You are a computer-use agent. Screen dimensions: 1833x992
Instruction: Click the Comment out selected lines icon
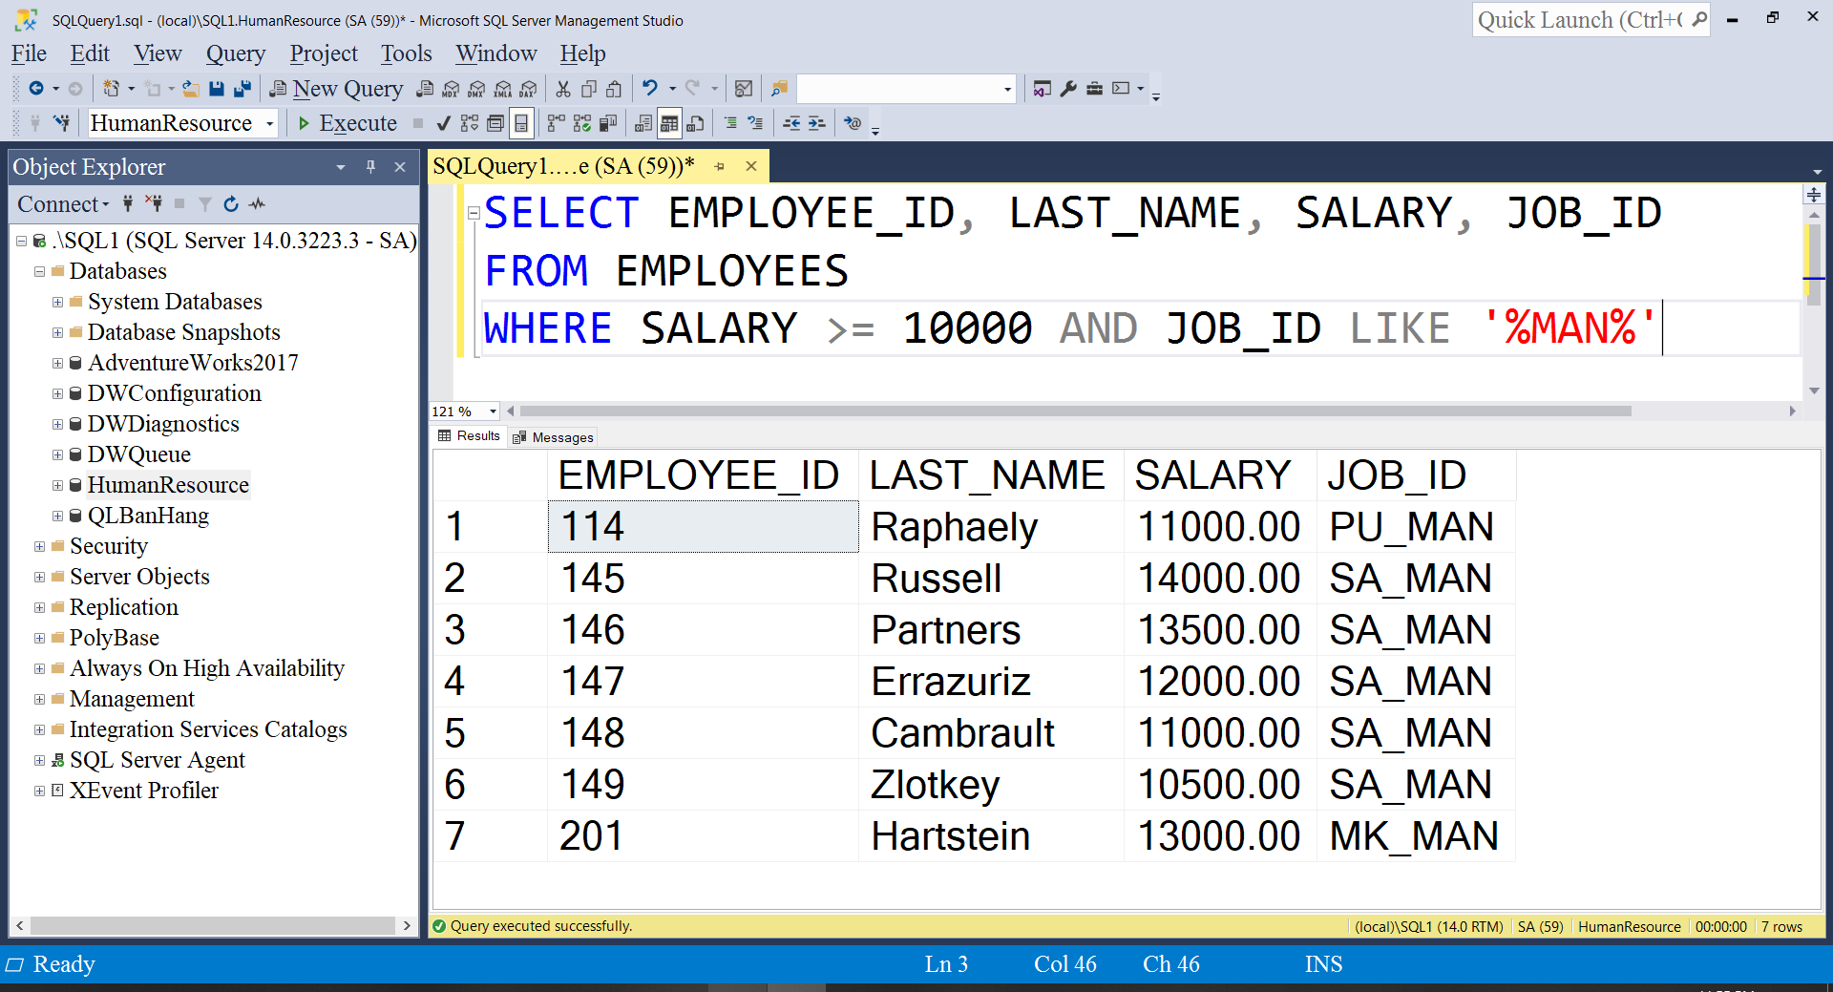pos(730,123)
